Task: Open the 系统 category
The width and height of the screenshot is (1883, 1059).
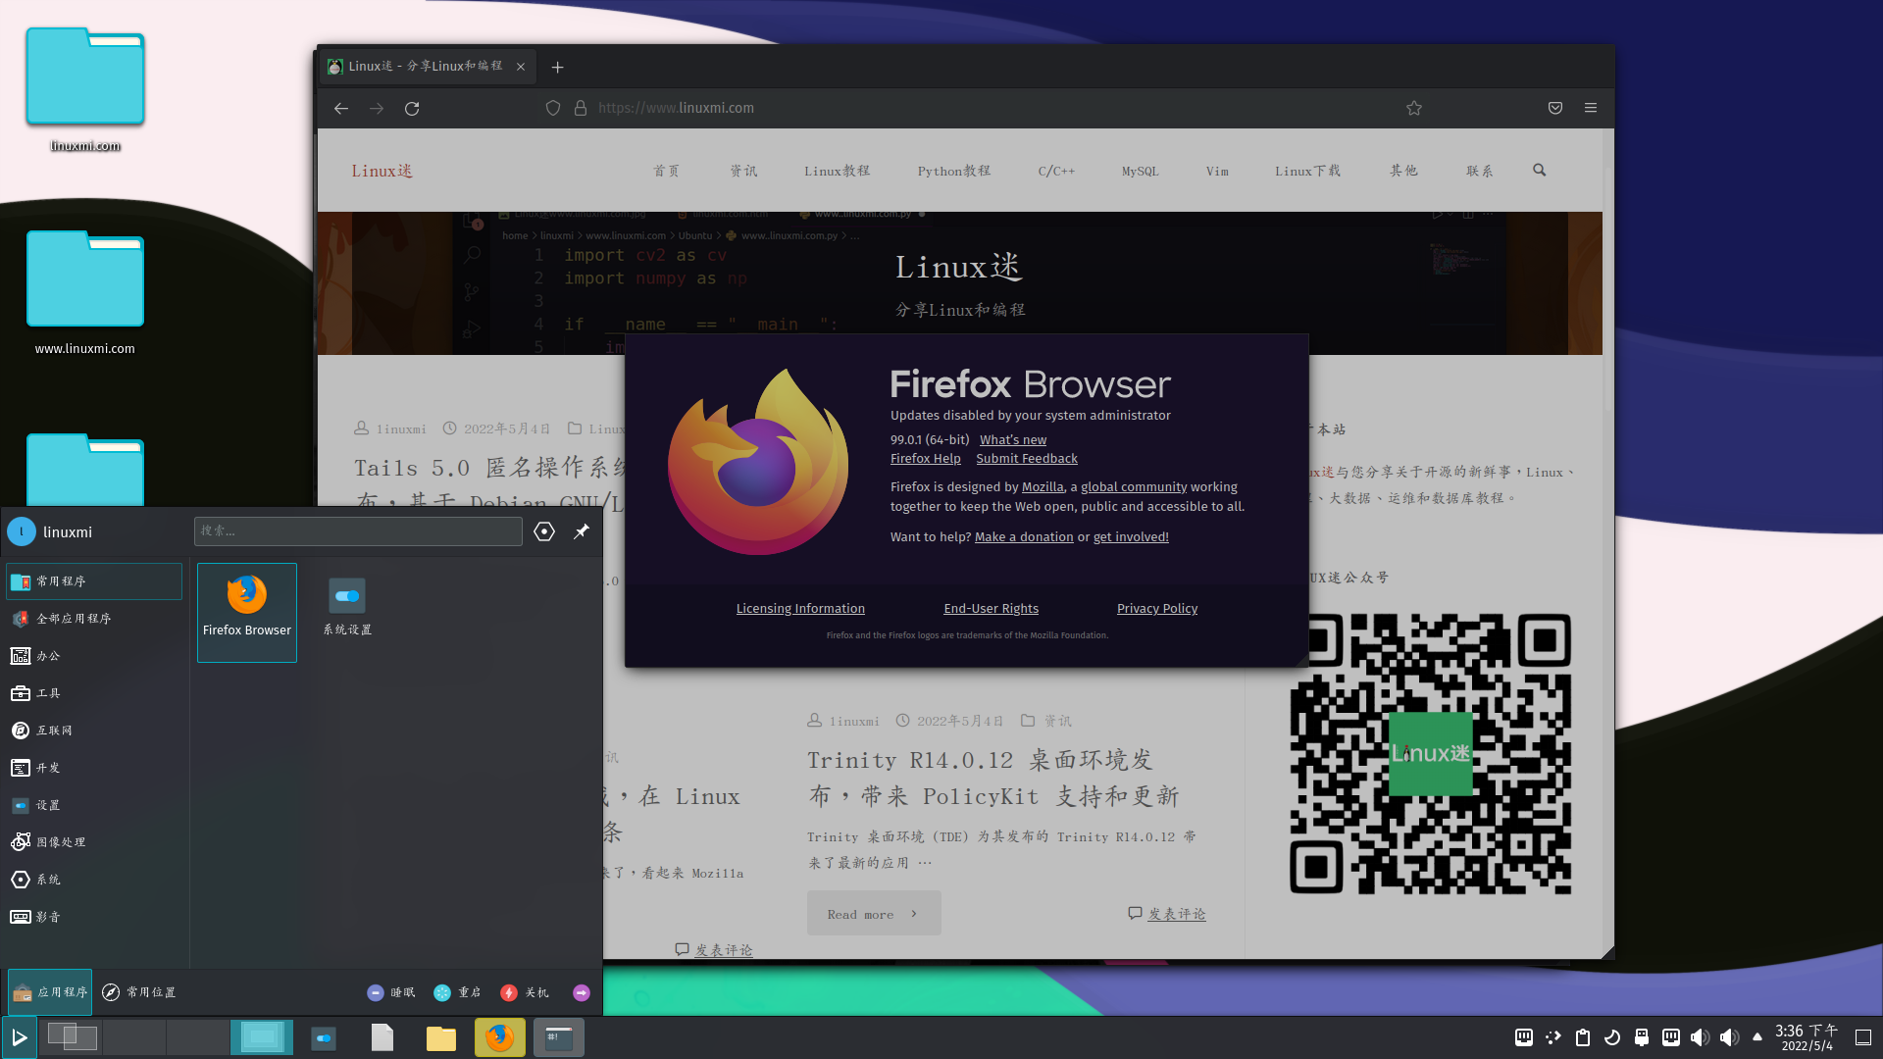Action: coord(94,880)
